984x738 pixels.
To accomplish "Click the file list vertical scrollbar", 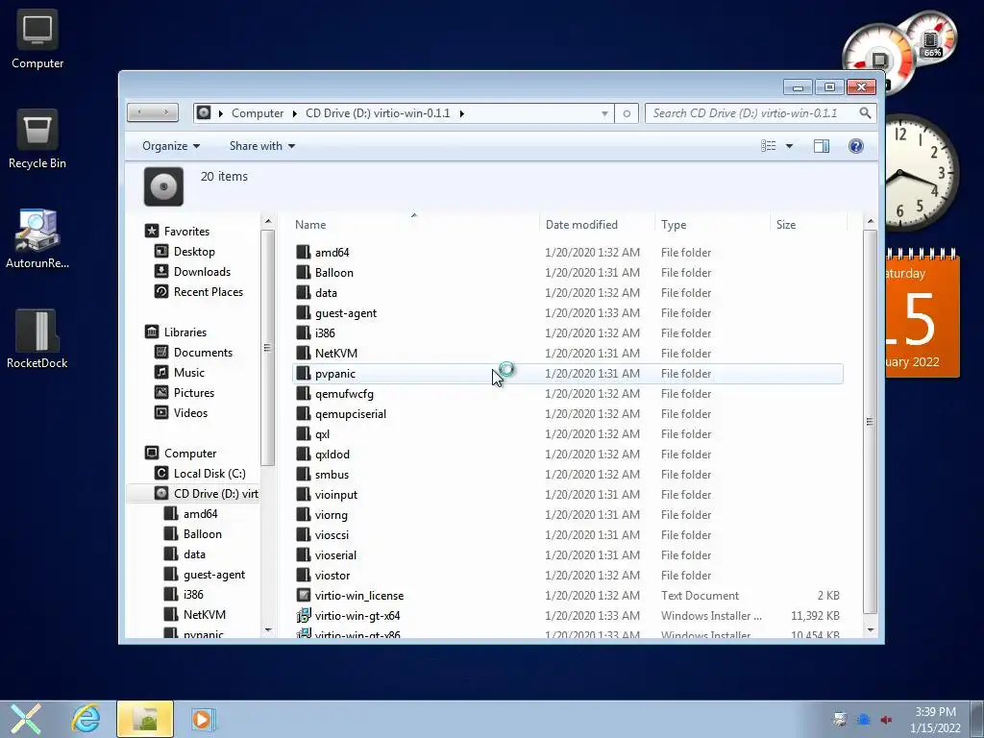I will tap(870, 422).
